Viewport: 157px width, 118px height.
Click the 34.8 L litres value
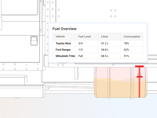tap(105, 50)
